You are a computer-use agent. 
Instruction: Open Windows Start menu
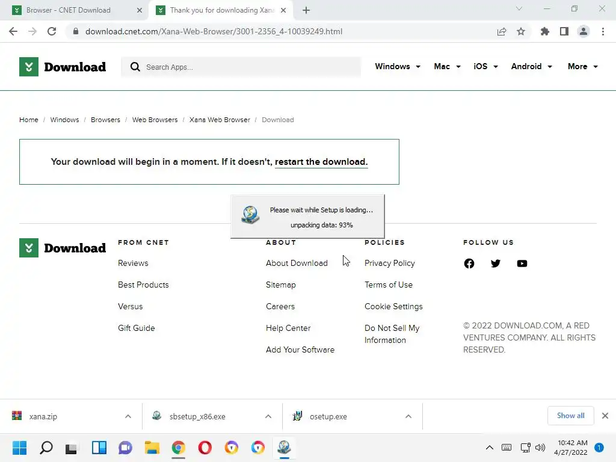[x=19, y=448]
